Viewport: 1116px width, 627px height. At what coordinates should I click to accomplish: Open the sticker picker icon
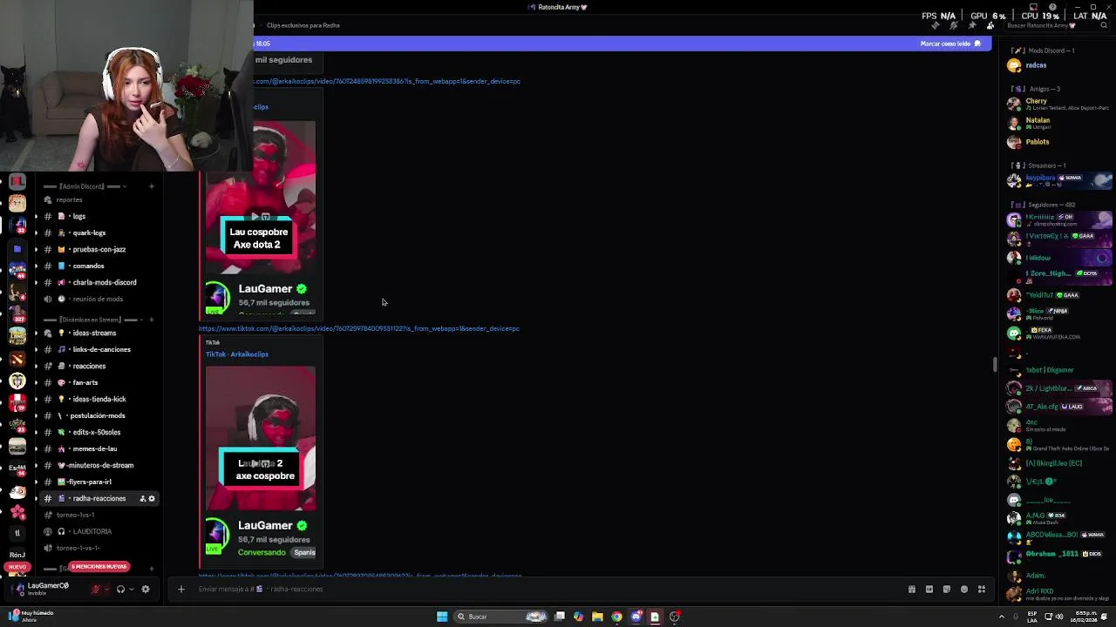click(x=947, y=590)
